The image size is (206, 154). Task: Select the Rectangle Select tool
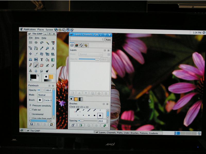pyautogui.click(x=30, y=42)
